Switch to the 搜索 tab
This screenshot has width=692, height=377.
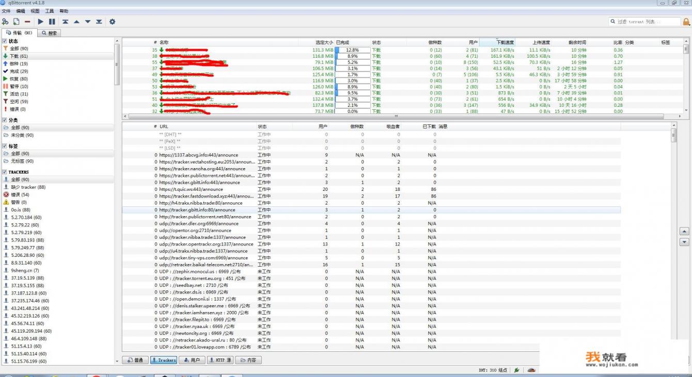50,33
